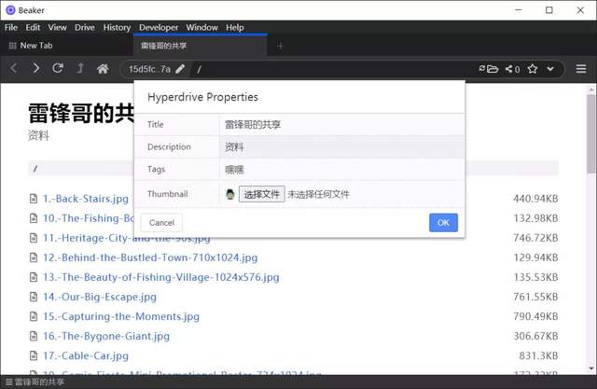Click file icon beside 13.-The-Beauty-of-Fishing-Village
597x389 pixels.
34,277
